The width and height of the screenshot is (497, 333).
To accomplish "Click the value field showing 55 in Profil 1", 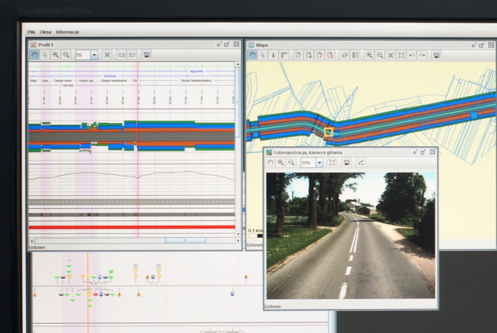I will pyautogui.click(x=83, y=55).
